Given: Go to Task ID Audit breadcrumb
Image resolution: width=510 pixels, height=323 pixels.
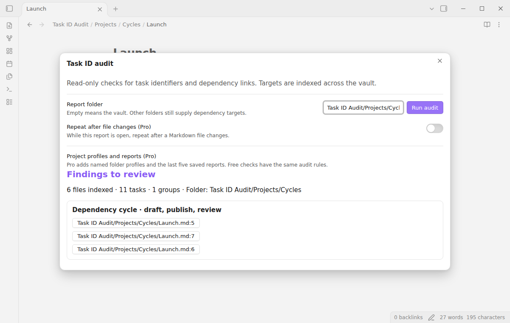Looking at the screenshot, I should (71, 25).
